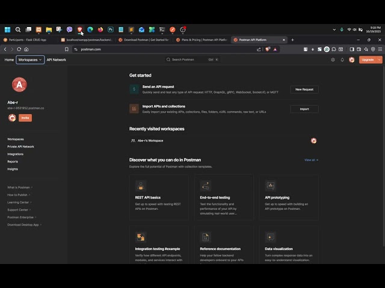
Task: Open Firefox from taskbar
Action: tap(100, 29)
